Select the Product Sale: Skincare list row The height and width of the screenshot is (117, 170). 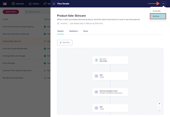[25, 41]
